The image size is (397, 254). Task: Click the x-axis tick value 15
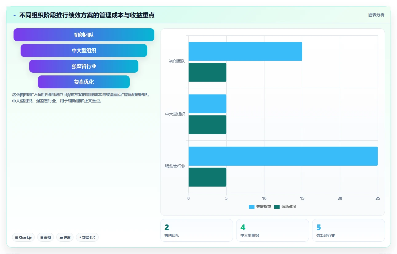[x=302, y=199]
